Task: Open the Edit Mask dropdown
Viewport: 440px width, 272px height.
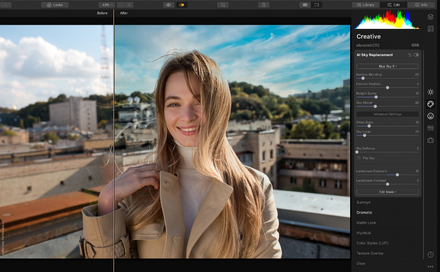Action: point(387,192)
